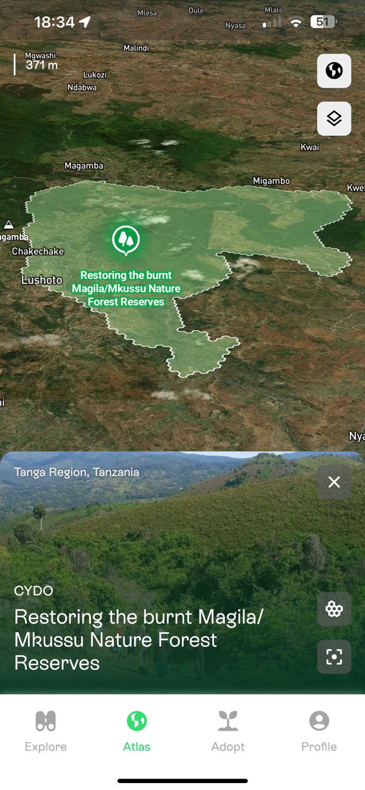This screenshot has height=790, width=365.
Task: Select the Lushoto place label
Action: (x=42, y=280)
